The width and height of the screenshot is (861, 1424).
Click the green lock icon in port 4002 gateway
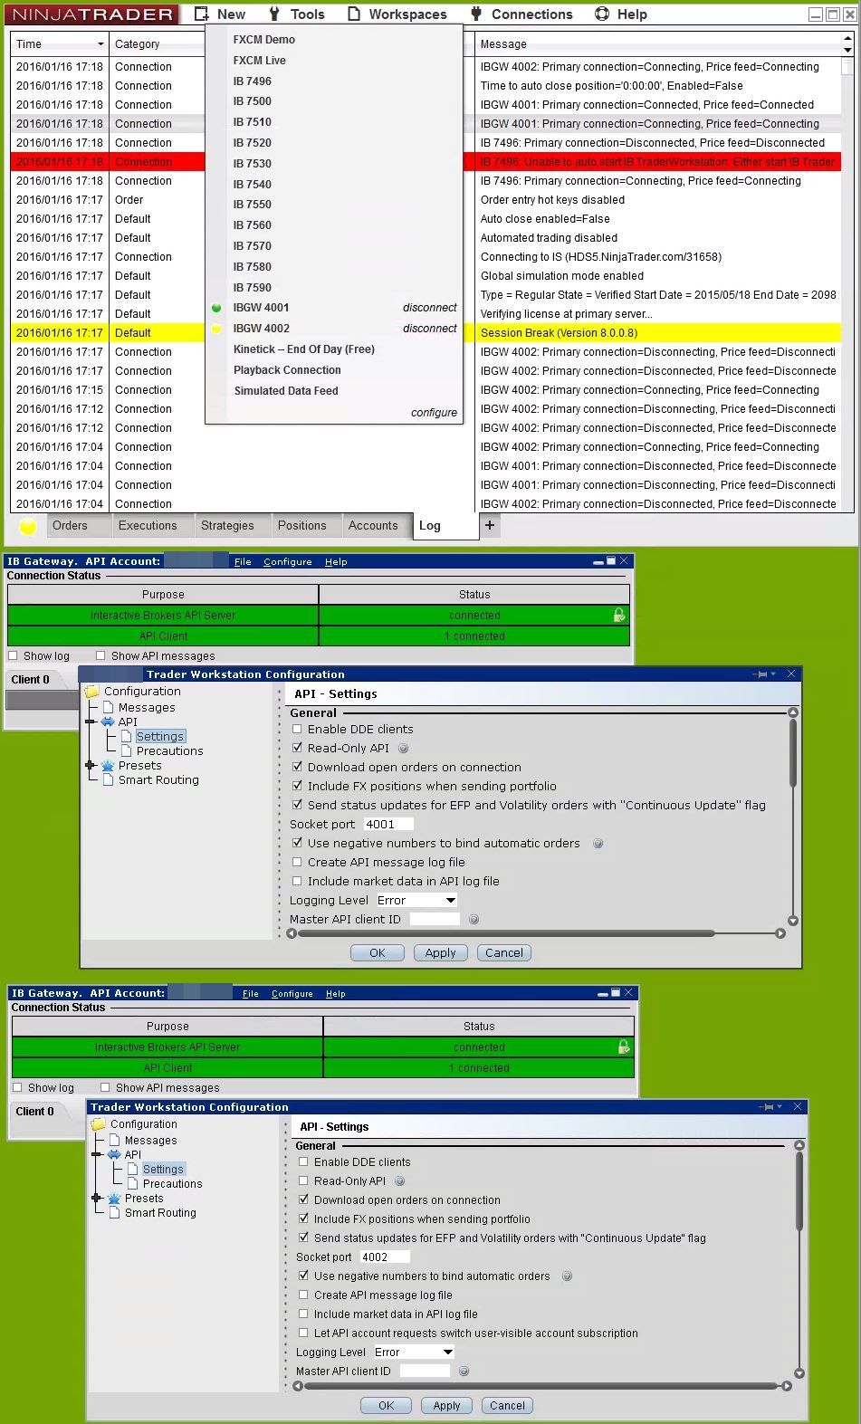[624, 1046]
